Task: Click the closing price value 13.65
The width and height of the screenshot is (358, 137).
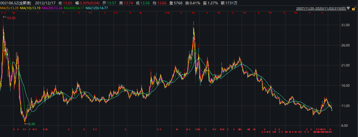Action: [x=68, y=3]
